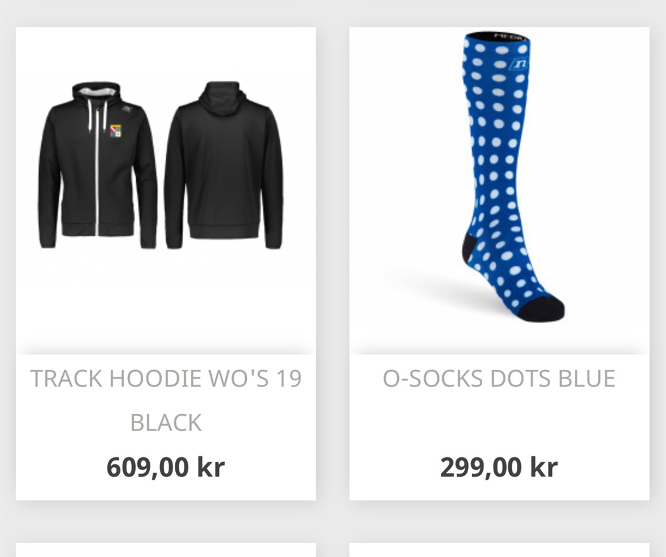Viewport: 666px width, 557px height.
Task: Open the hoodie back view image
Action: (x=224, y=165)
